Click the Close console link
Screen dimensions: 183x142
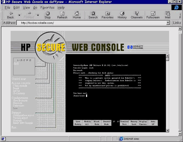(x=20, y=86)
